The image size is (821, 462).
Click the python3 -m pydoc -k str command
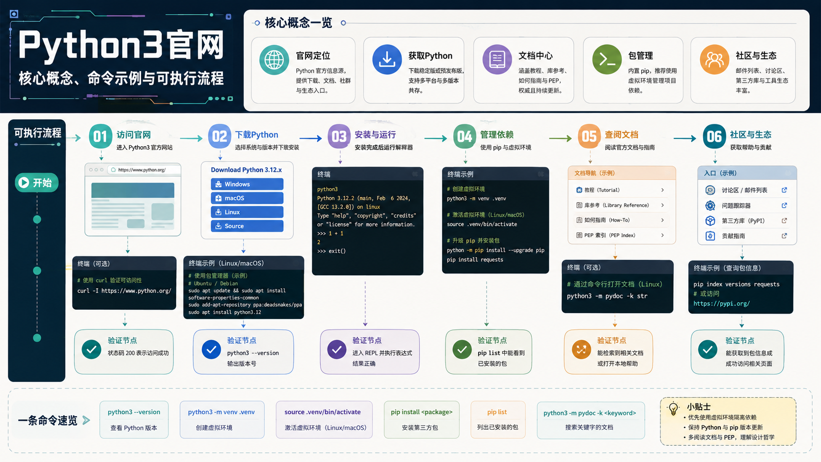607,296
